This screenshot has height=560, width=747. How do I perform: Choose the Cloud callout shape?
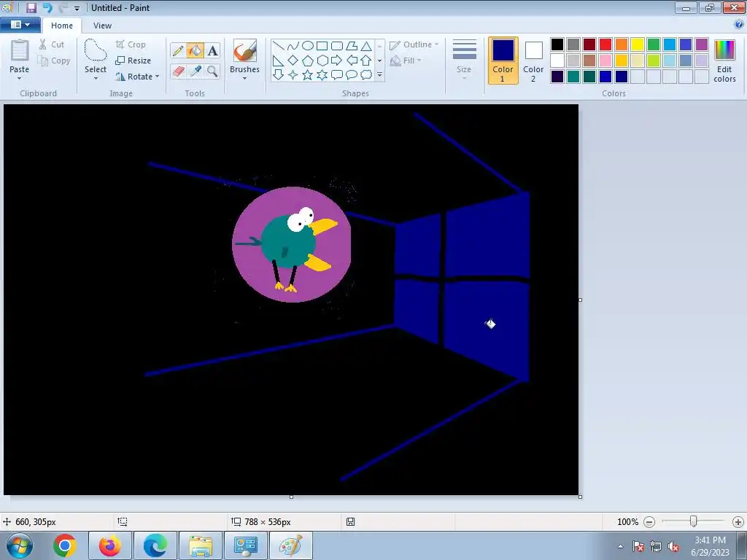pos(366,75)
